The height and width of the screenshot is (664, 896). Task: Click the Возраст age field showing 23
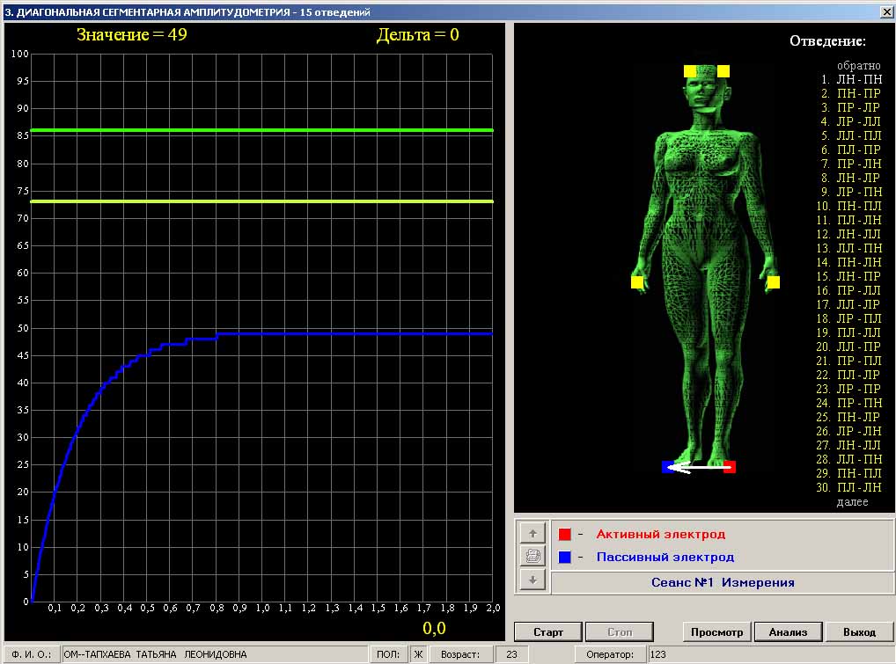tap(510, 654)
